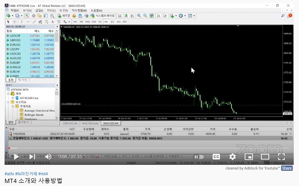Select the crosshair tool
Screen dimensions: 299x186
[15, 22]
